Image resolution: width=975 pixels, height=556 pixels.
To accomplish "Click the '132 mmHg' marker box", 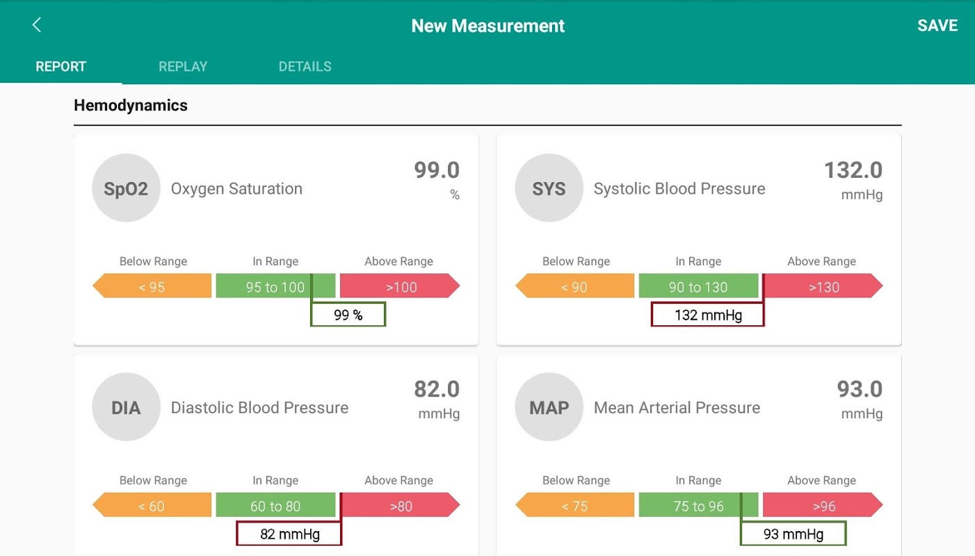I will tap(707, 315).
